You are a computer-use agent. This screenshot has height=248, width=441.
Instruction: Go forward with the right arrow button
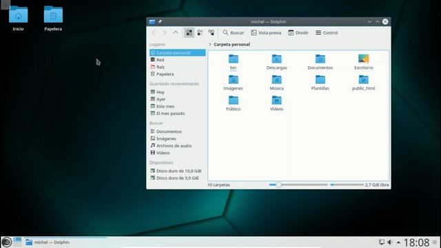pos(165,32)
